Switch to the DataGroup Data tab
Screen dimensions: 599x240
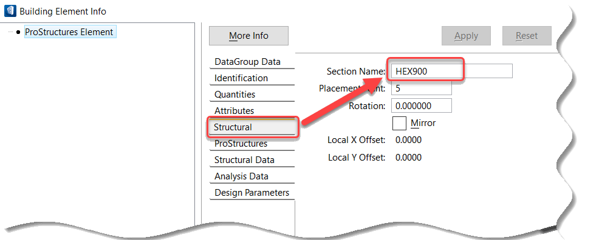click(x=252, y=62)
